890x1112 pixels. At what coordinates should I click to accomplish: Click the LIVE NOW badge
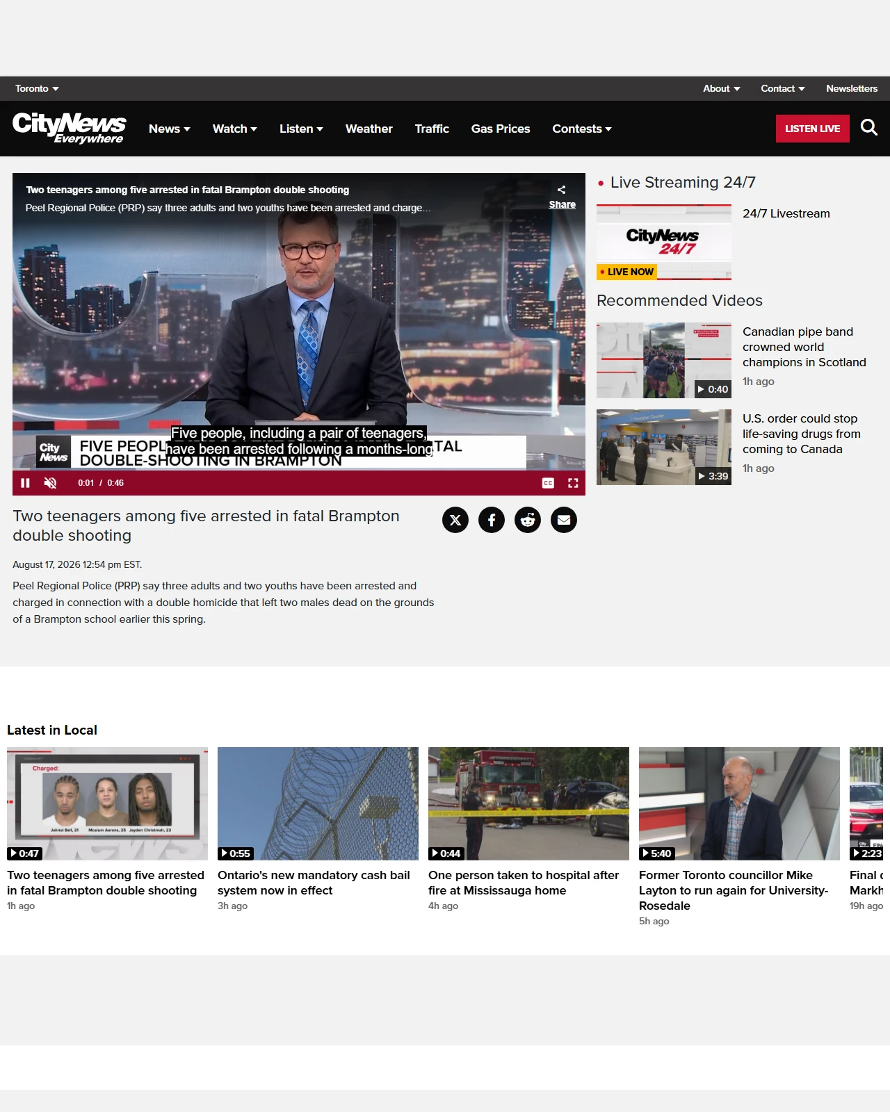(626, 272)
